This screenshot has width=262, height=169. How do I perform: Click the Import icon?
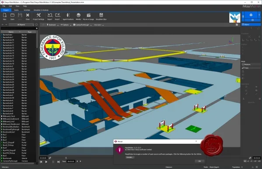[50, 15]
